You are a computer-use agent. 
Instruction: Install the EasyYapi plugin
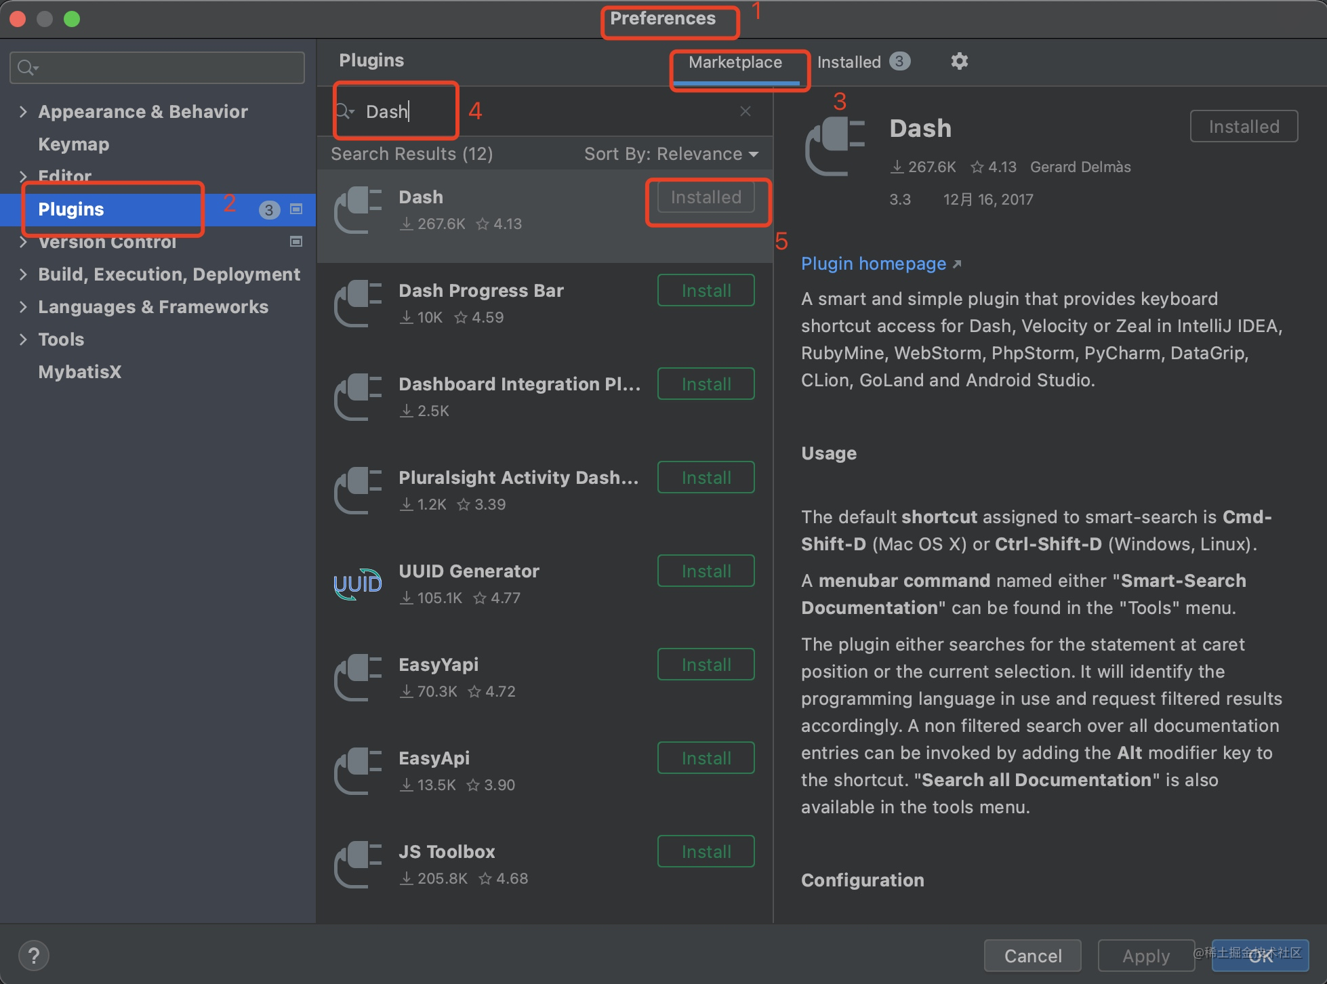click(x=705, y=664)
